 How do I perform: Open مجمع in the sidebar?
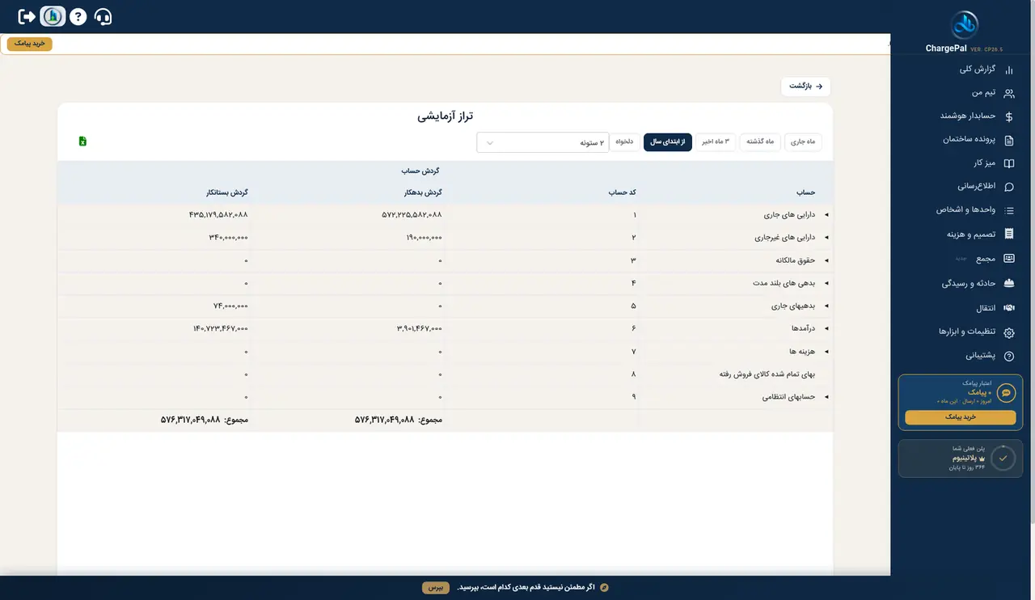coord(985,258)
